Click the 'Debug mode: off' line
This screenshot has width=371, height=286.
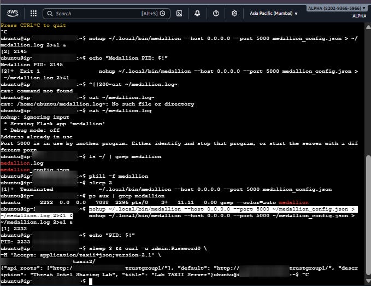point(32,130)
